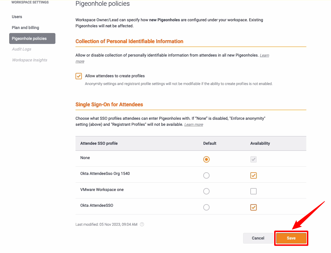
Task: Open Users in workspace settings
Action: (x=17, y=17)
